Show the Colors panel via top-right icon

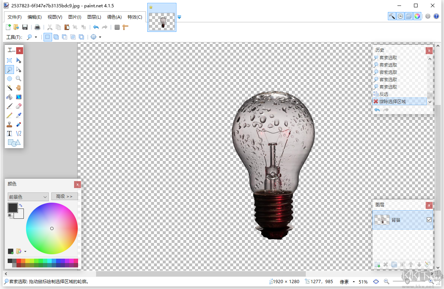click(417, 17)
